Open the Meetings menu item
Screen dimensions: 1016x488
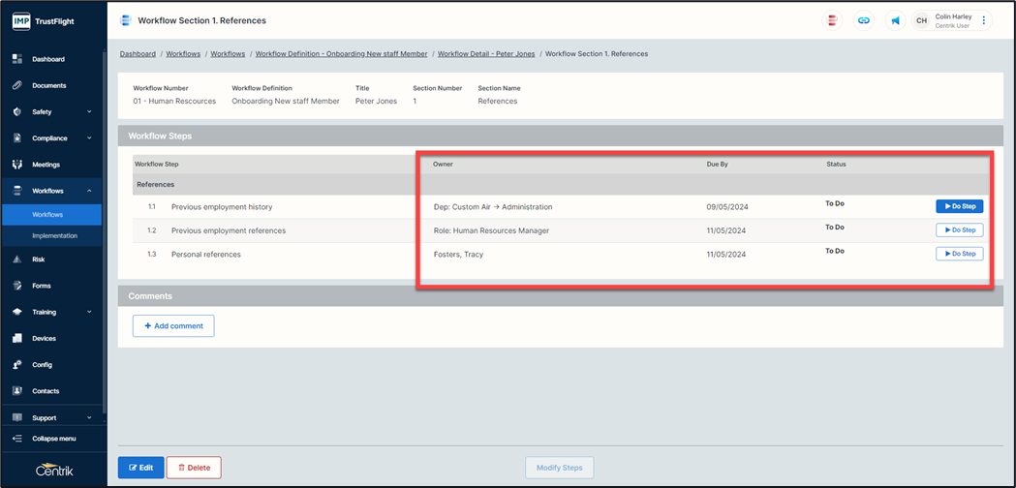tap(46, 165)
